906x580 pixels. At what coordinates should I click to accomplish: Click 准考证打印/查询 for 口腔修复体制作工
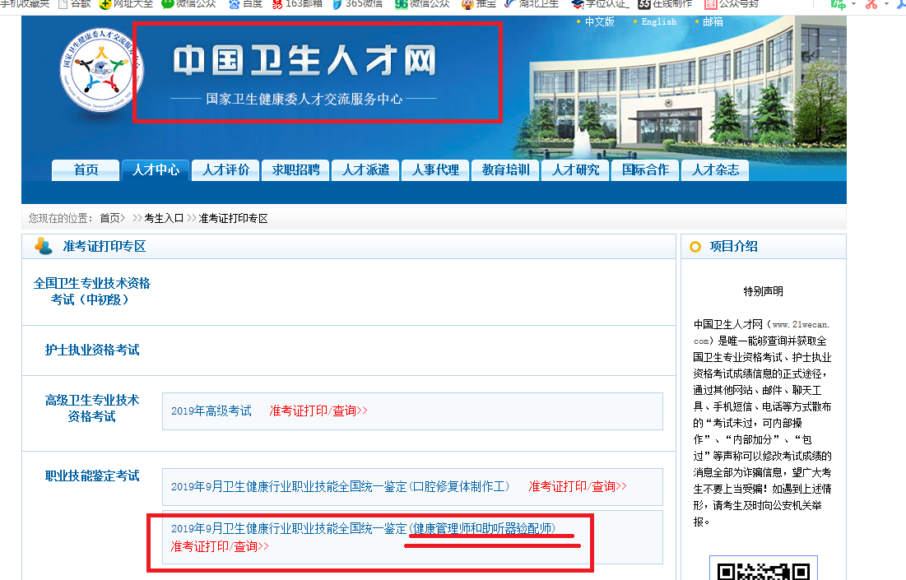point(577,486)
